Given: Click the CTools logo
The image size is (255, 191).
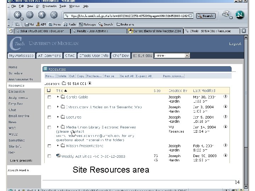Looking at the screenshot, I should (17, 43).
